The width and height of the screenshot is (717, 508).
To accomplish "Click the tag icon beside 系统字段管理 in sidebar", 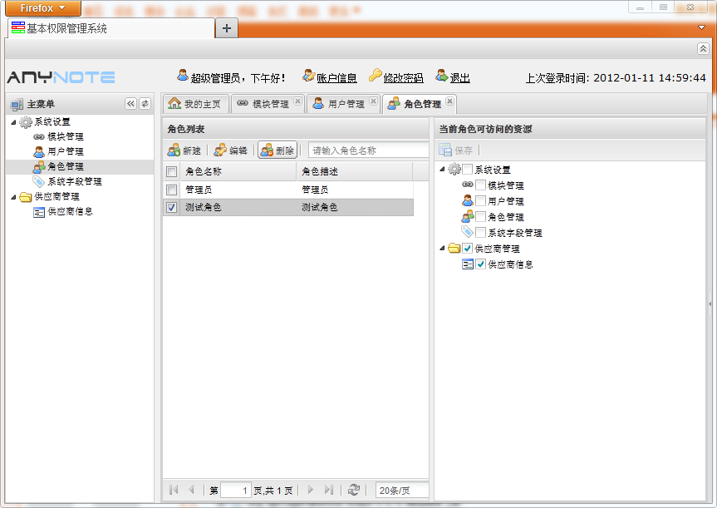I will pos(39,181).
